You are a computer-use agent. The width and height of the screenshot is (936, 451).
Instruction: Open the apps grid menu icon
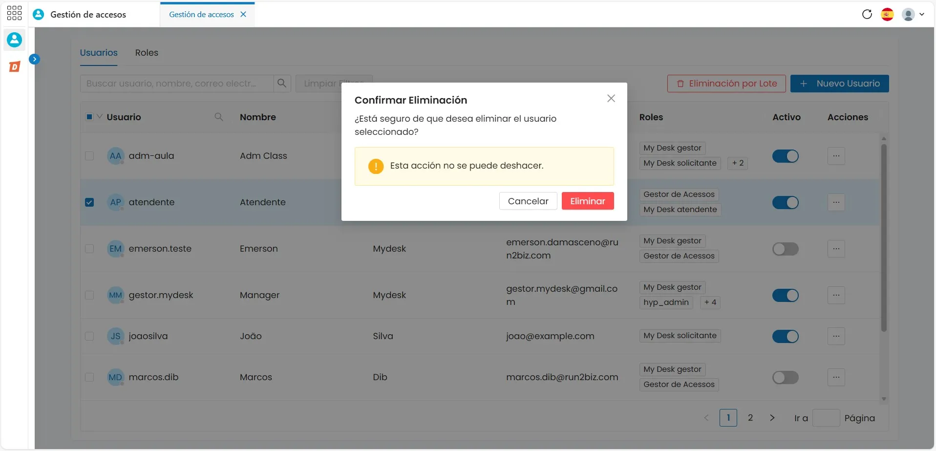(x=14, y=13)
